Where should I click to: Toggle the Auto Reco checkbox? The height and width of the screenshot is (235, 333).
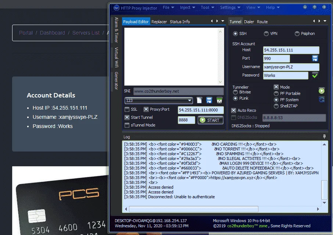(234, 110)
